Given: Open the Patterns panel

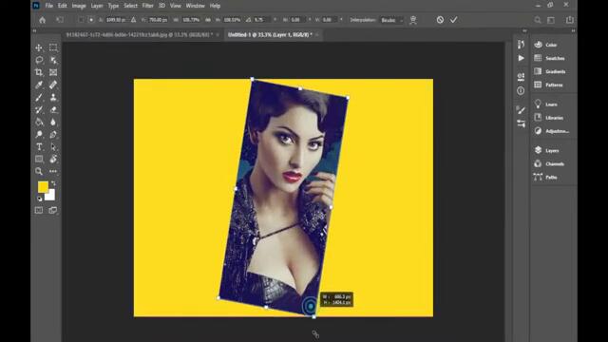Looking at the screenshot, I should tap(549, 85).
